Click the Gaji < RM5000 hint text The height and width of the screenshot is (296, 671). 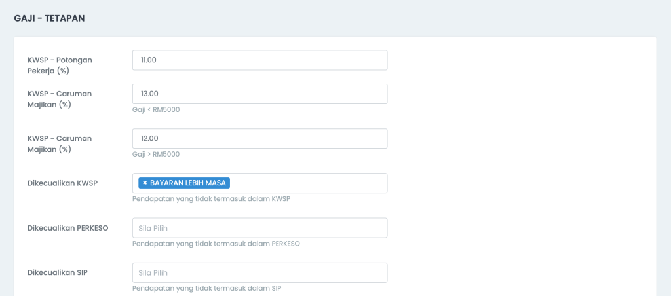pos(156,109)
